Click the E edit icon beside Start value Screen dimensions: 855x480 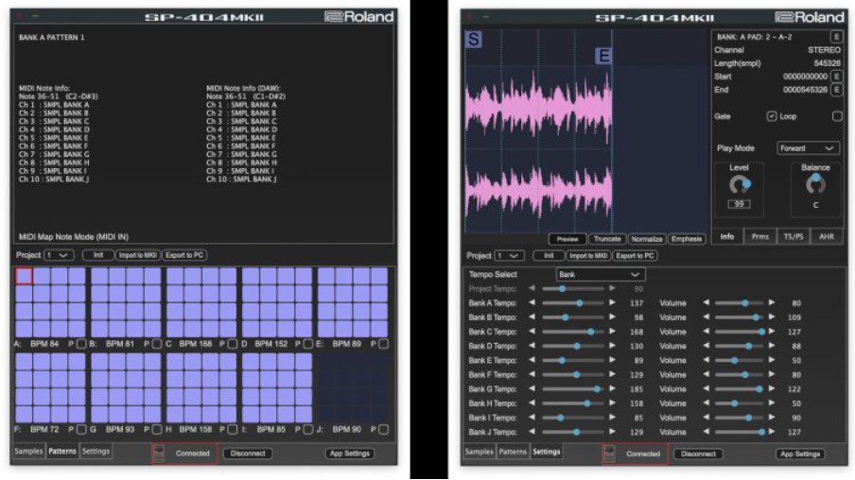point(836,76)
